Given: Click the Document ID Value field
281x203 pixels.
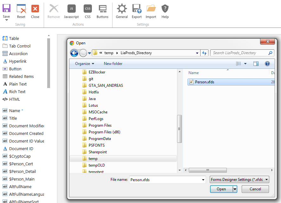Looking at the screenshot, I should 23,141.
